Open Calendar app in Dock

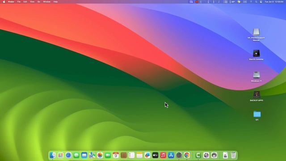coord(116,155)
